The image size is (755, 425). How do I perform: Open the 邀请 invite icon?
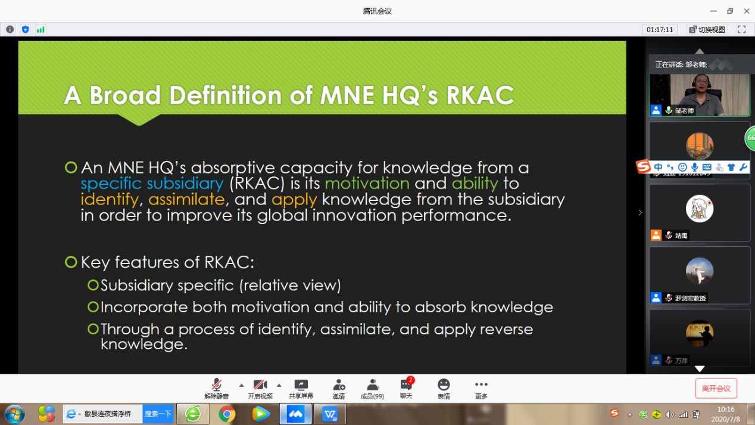coord(339,389)
